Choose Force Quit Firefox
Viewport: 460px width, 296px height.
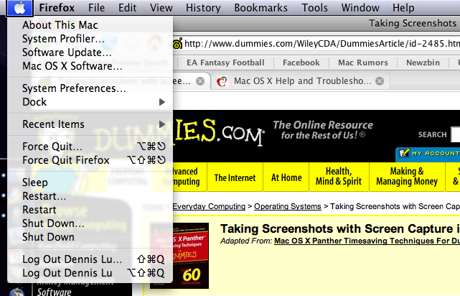90,160
